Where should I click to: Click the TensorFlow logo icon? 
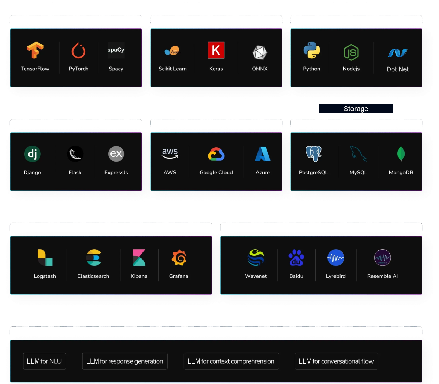point(35,50)
